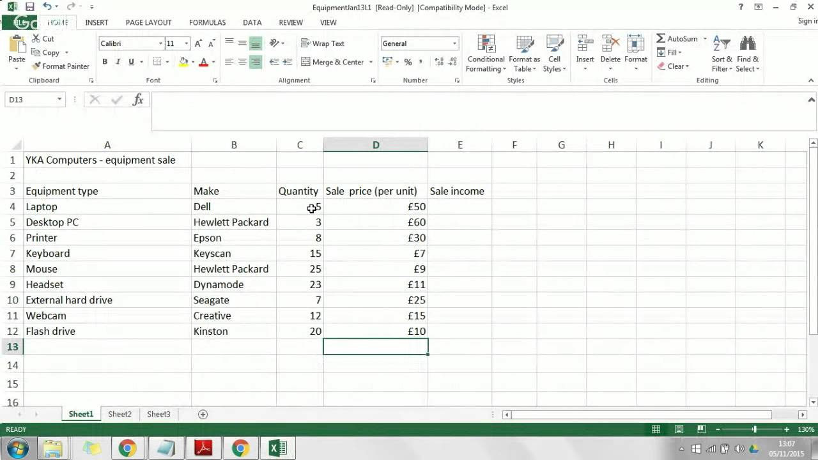Toggle Underline formatting

click(x=131, y=62)
